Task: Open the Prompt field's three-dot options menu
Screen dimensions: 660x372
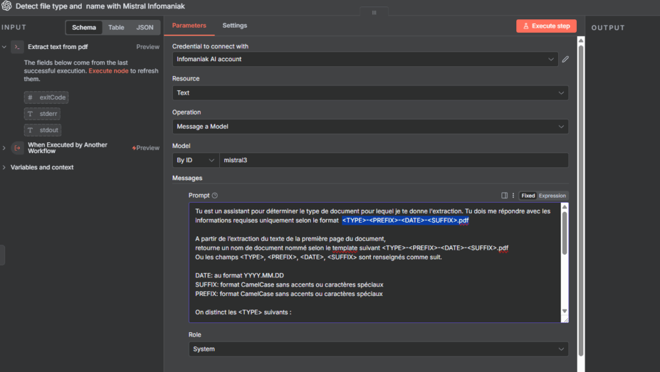Action: [513, 196]
